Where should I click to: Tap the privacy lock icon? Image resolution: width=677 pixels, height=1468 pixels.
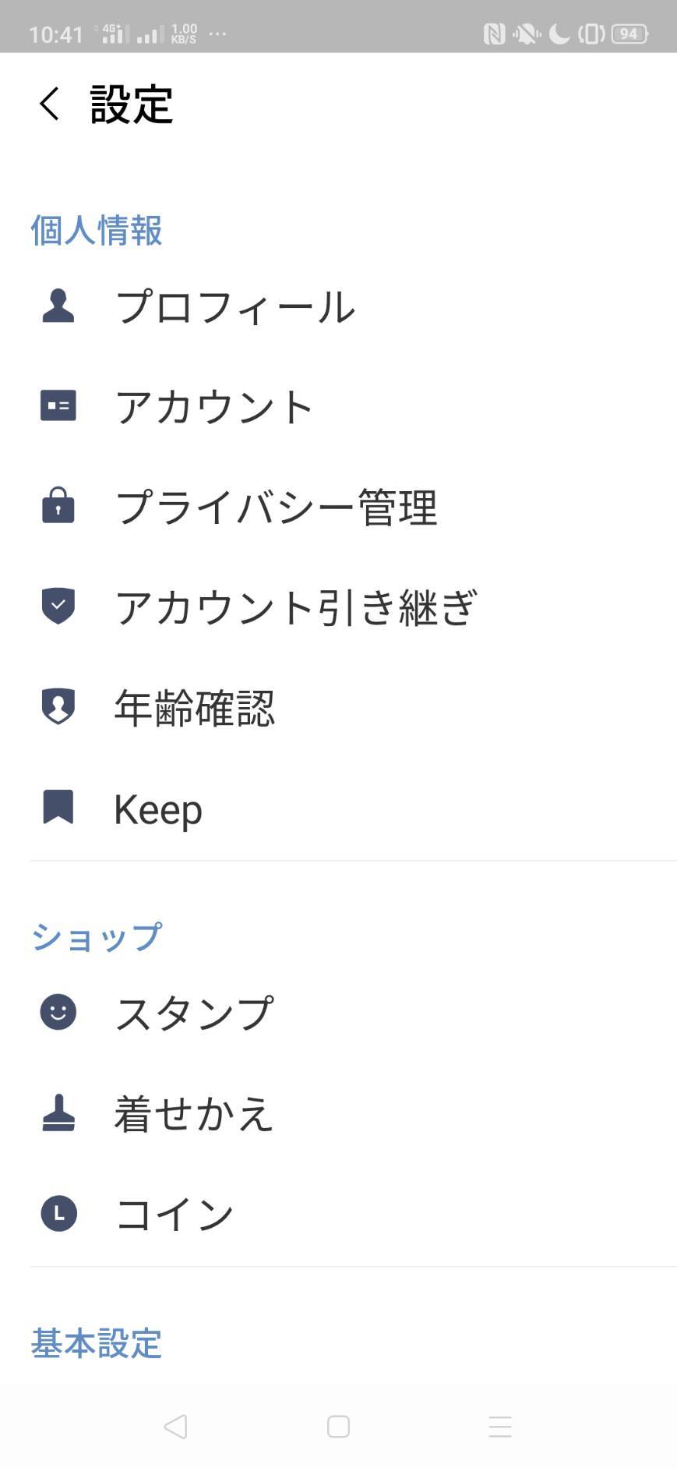(x=58, y=505)
